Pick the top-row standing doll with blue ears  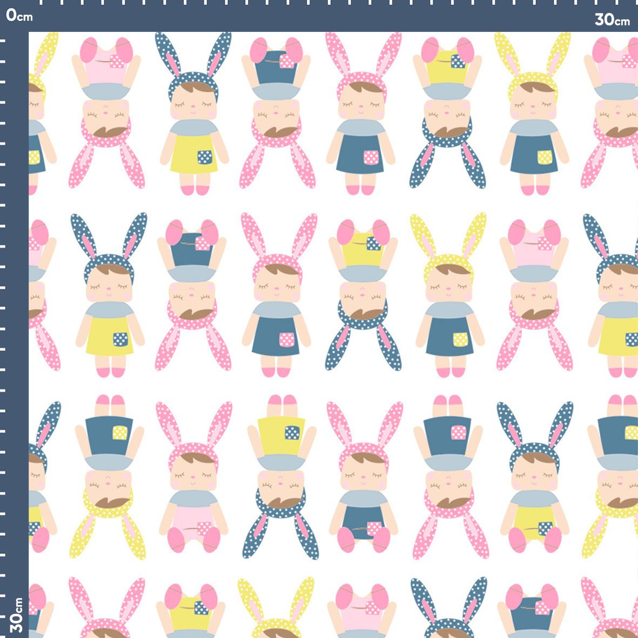[x=193, y=113]
